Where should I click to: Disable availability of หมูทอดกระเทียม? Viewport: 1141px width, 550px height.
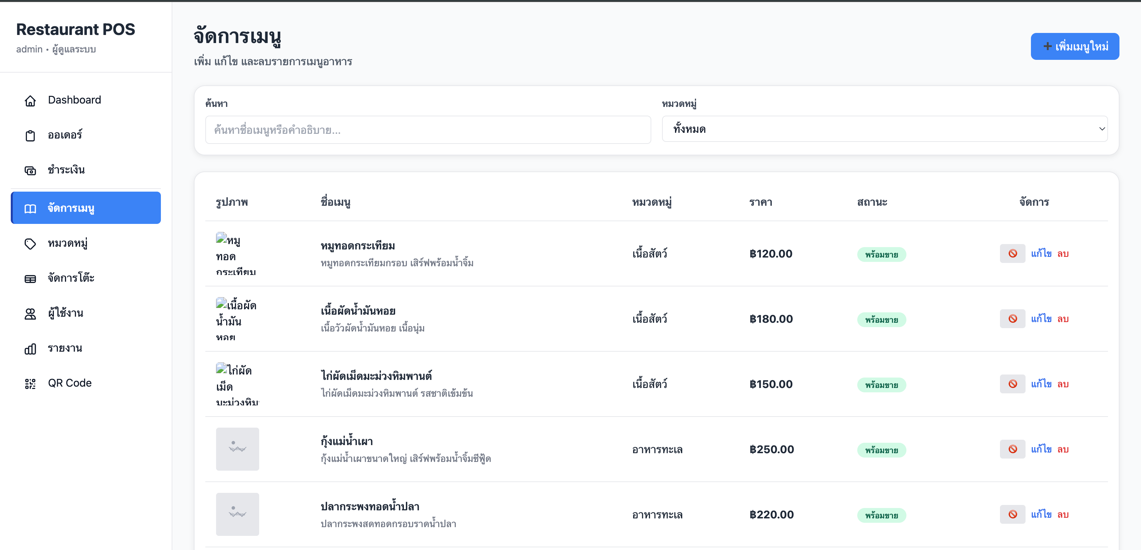[x=1012, y=253]
